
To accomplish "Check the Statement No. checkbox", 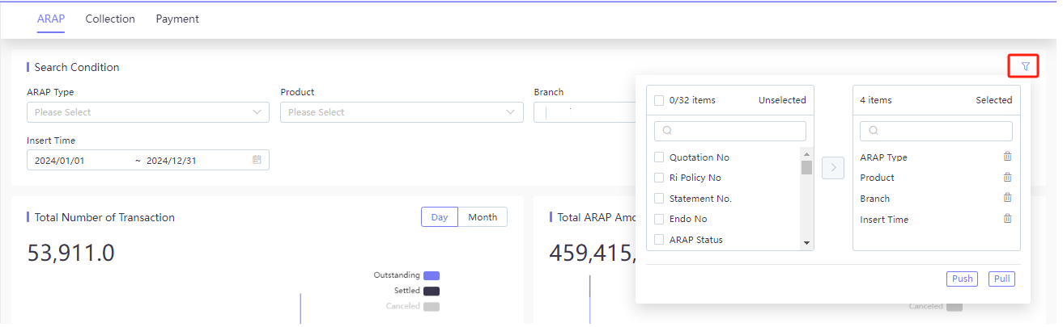I will [659, 199].
